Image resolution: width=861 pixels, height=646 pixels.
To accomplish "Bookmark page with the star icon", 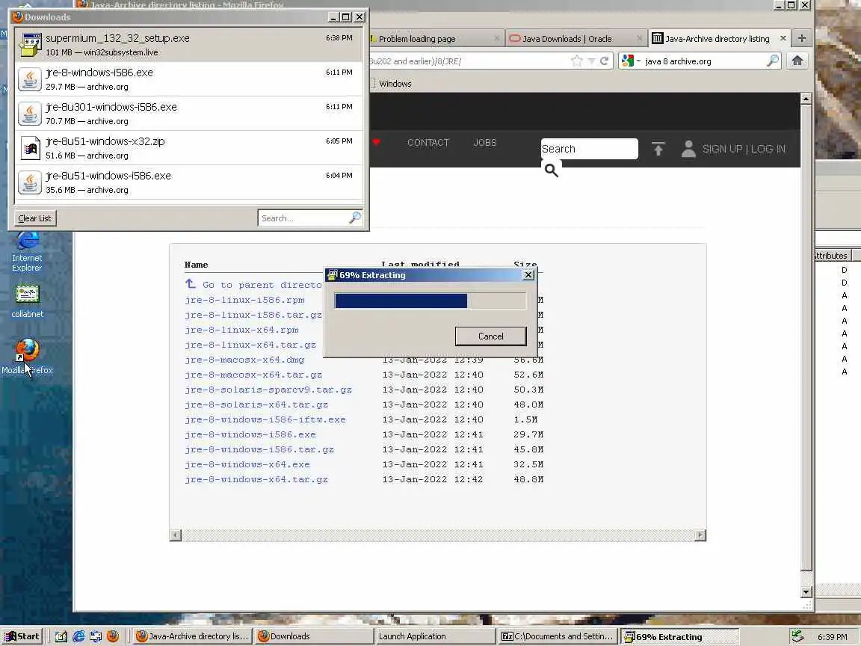I will (x=576, y=61).
